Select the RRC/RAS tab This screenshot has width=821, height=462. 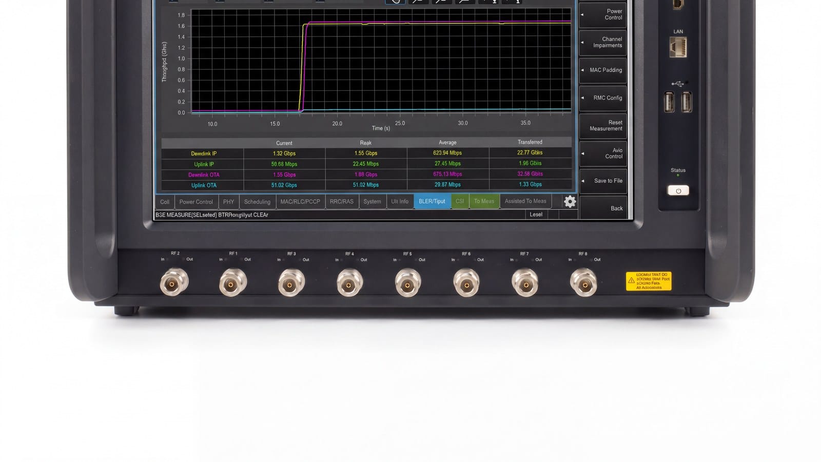point(342,202)
